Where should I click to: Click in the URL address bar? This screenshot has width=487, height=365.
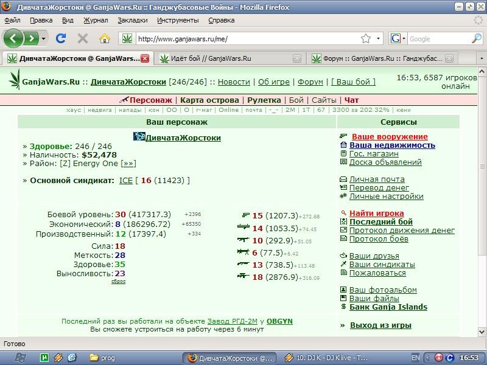click(x=248, y=39)
